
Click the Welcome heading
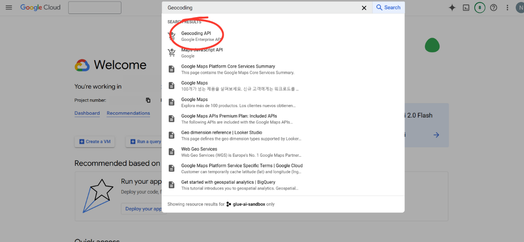coord(120,65)
